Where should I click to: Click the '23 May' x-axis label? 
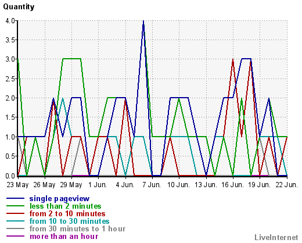tap(17, 185)
